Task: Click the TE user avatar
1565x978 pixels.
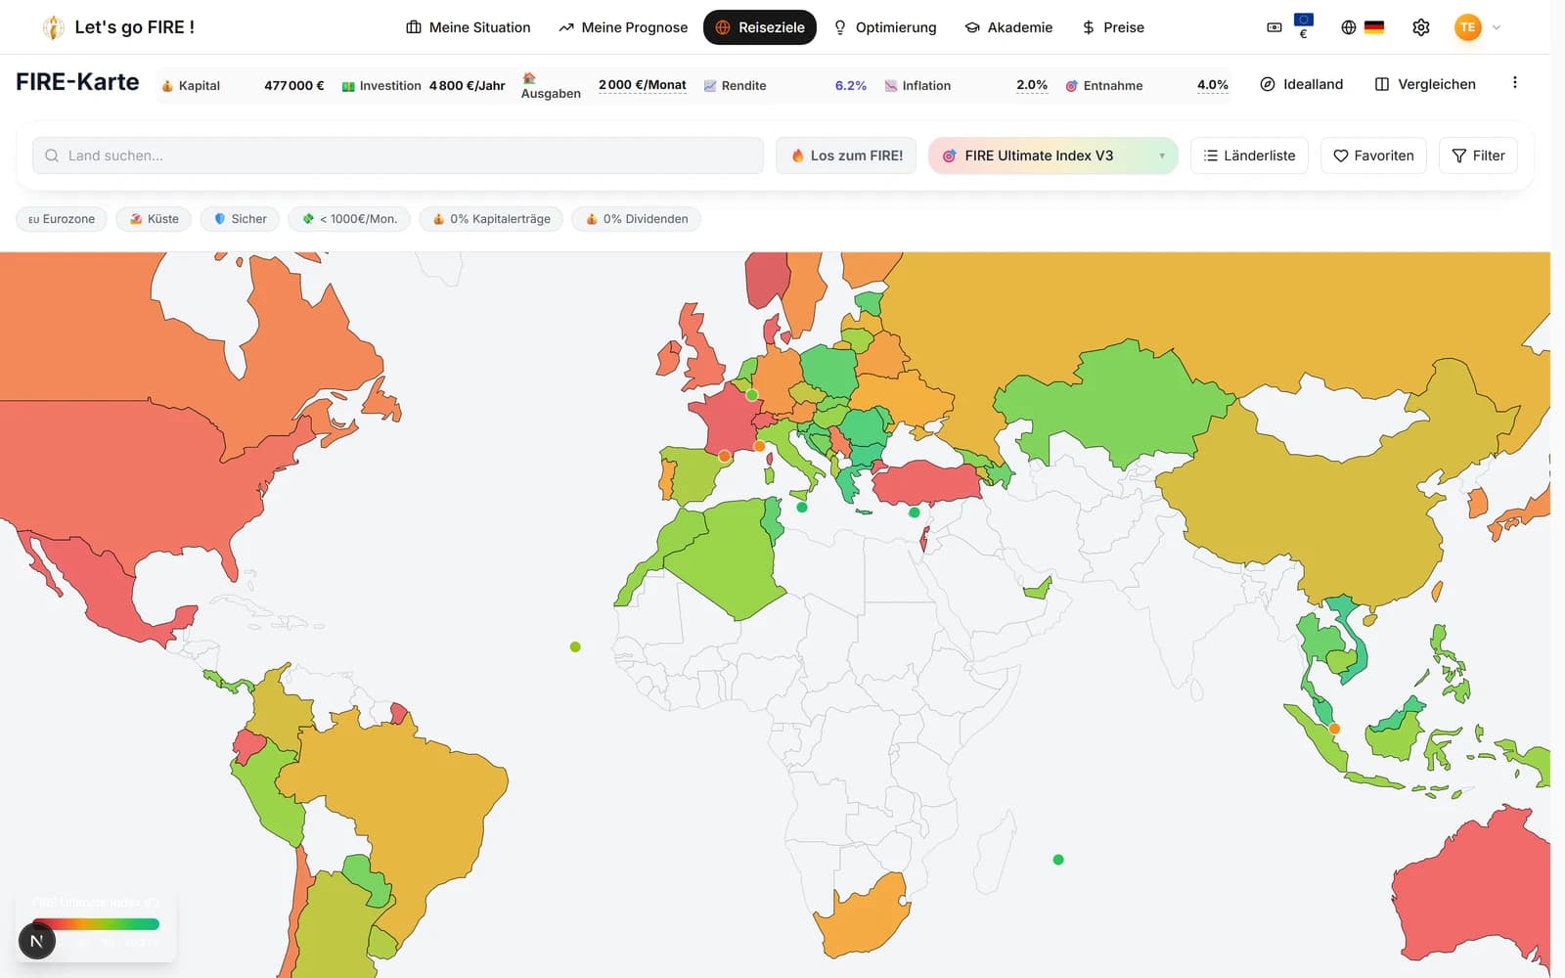Action: 1467,27
